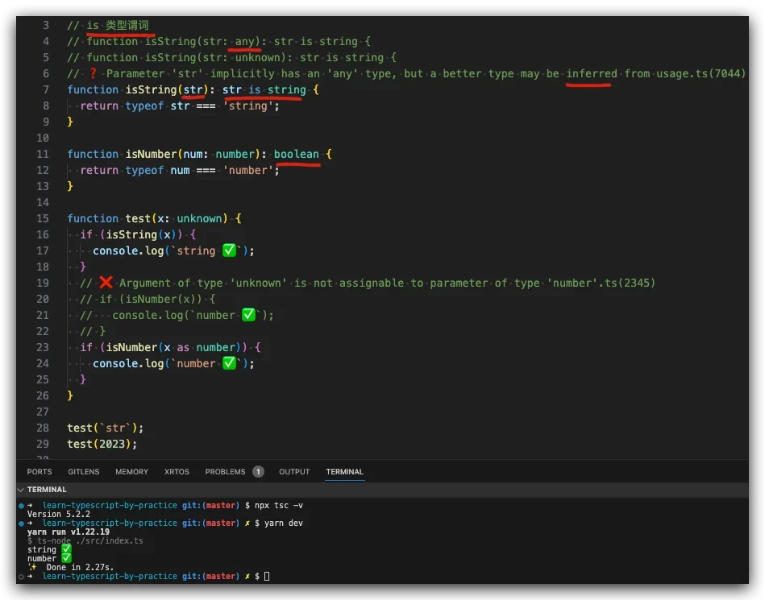Click line number 11 in the gutter

pyautogui.click(x=43, y=154)
